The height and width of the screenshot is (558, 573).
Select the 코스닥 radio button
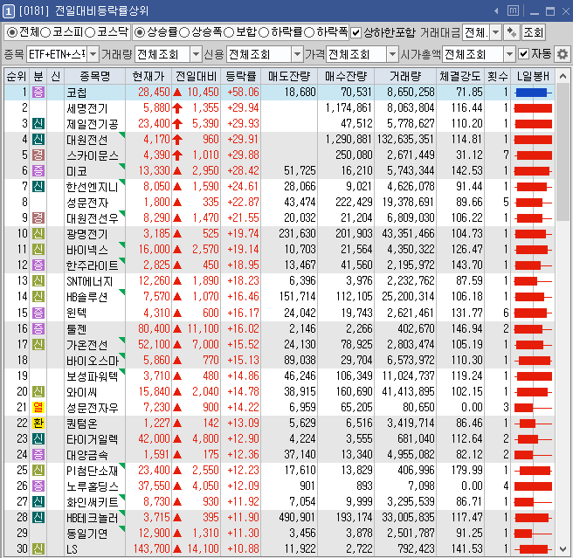[x=90, y=33]
